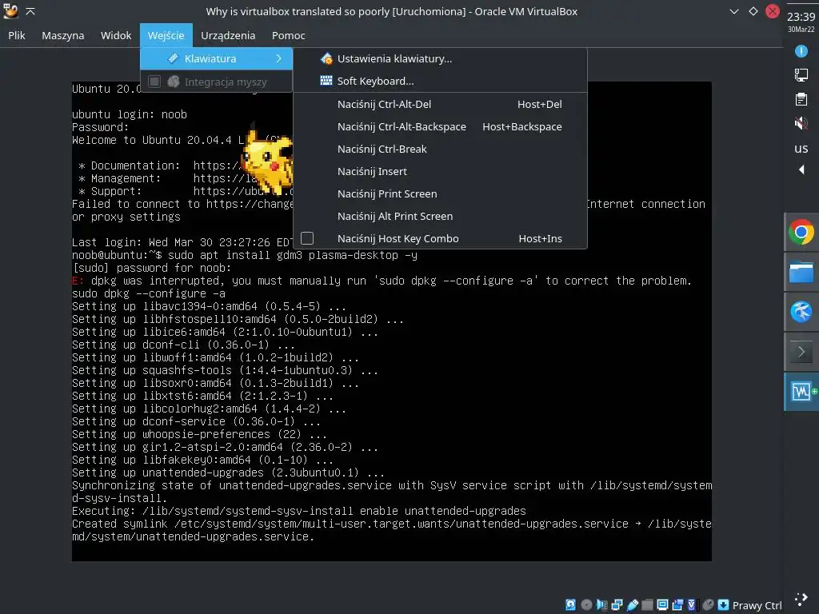This screenshot has width=819, height=614.
Task: Click the muted volume tray icon
Action: 801,123
